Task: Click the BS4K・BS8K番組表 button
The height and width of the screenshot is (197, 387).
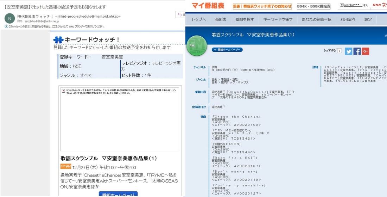Action: (313, 6)
